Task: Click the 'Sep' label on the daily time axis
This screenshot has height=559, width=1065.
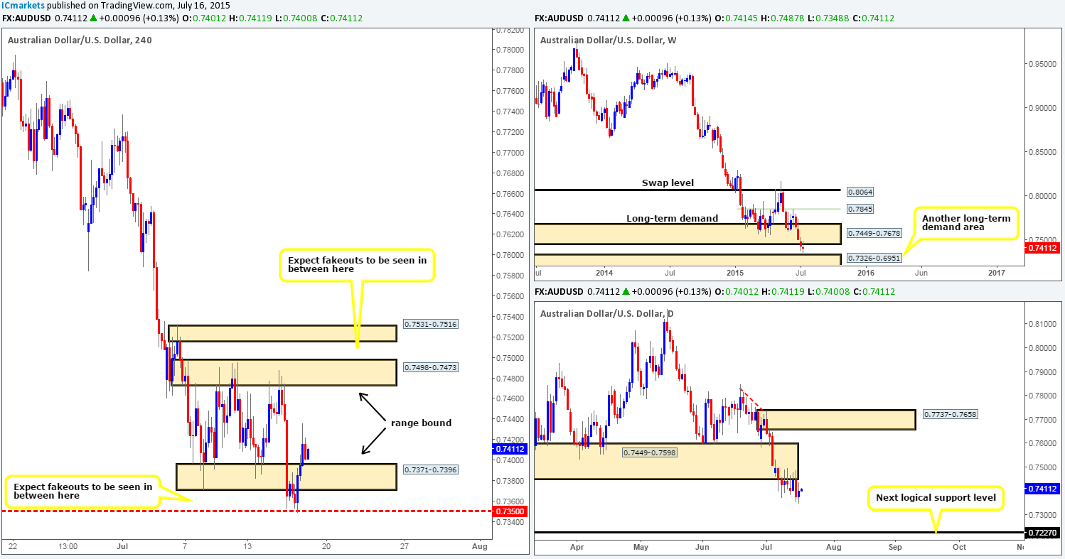Action: (x=895, y=547)
